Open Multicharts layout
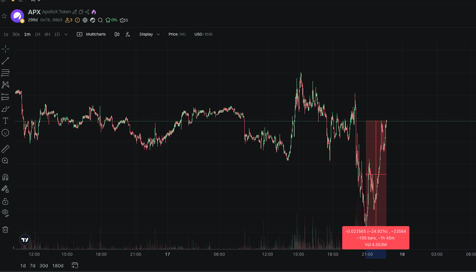476x272 pixels. pos(92,34)
